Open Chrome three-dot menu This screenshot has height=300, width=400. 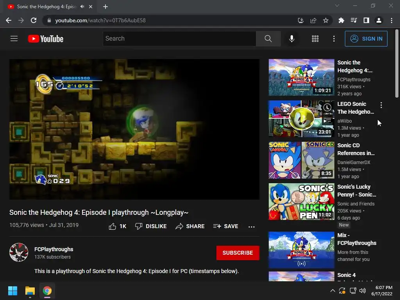click(391, 20)
